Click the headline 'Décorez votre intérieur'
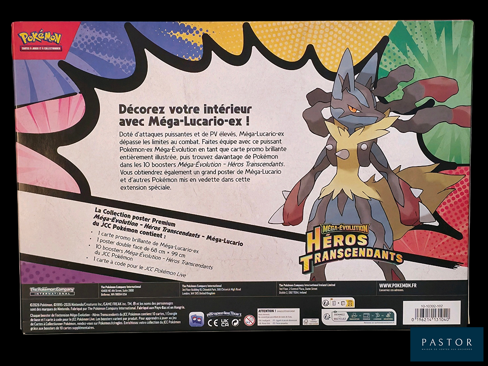The width and height of the screenshot is (488, 366). (185, 109)
